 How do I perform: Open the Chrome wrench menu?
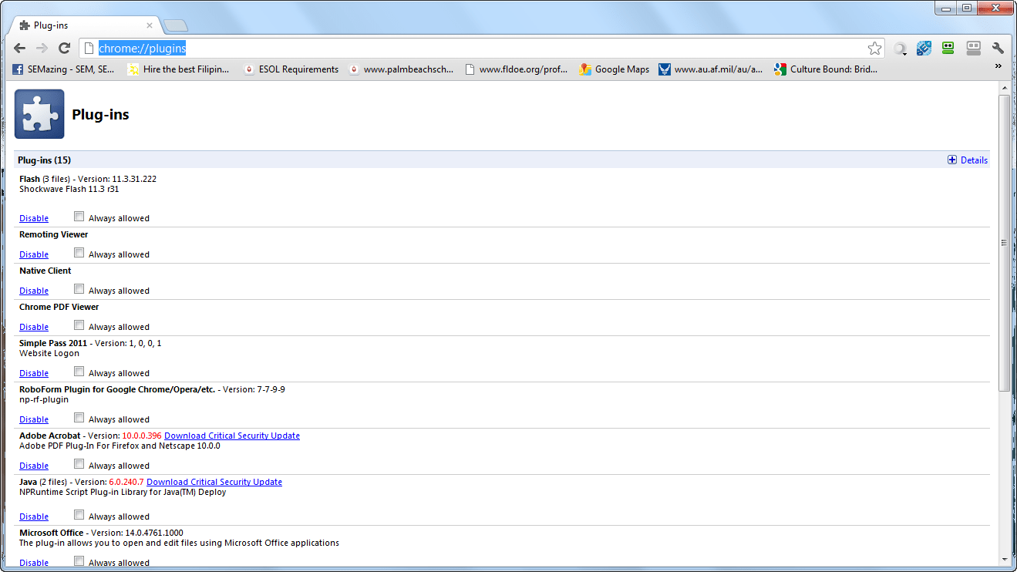(x=998, y=49)
